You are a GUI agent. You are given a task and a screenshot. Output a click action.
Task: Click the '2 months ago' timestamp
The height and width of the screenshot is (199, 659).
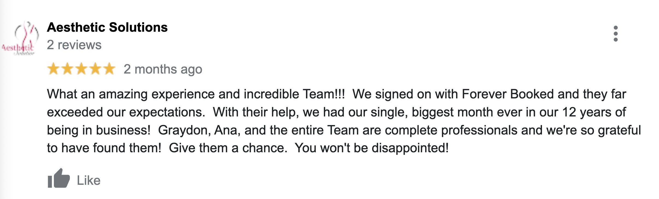(163, 69)
